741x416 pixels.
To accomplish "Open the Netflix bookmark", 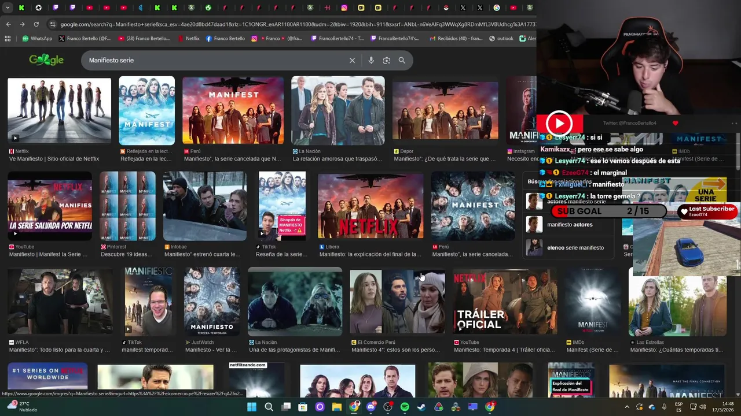I will (x=188, y=39).
